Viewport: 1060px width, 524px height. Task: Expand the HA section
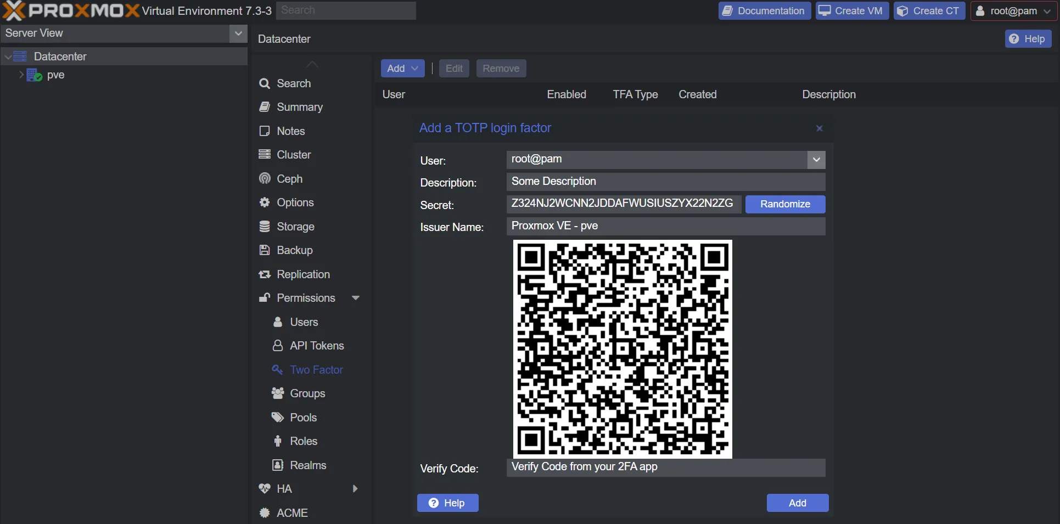pos(355,488)
